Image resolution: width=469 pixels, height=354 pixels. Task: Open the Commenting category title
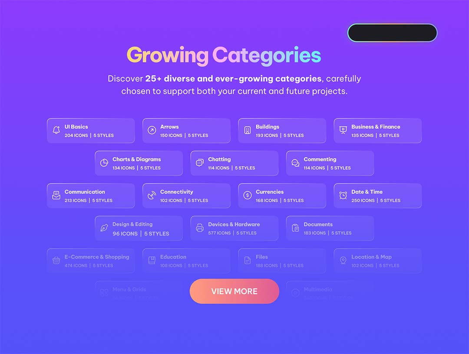pos(320,159)
